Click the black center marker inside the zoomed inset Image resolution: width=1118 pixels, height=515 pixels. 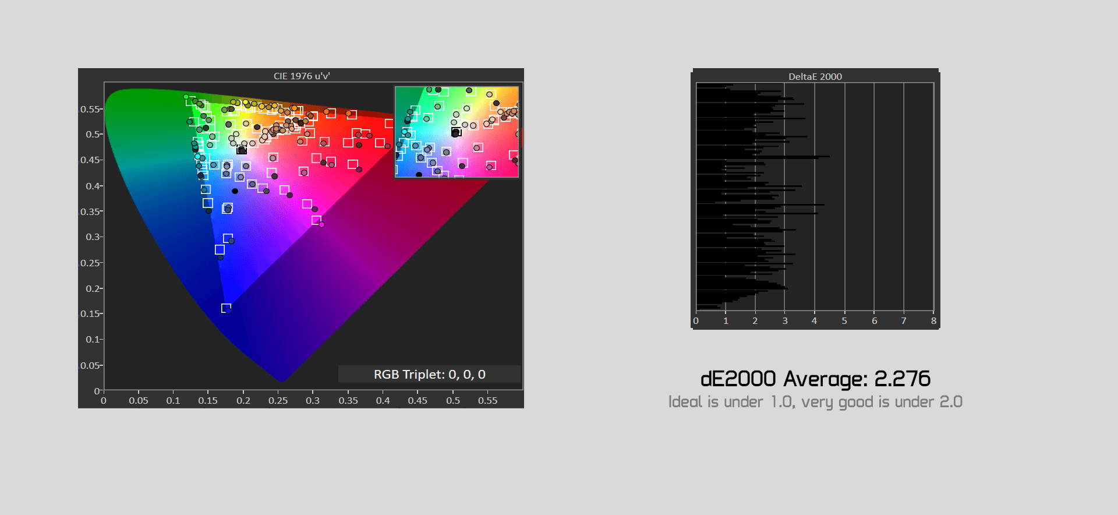(x=455, y=133)
